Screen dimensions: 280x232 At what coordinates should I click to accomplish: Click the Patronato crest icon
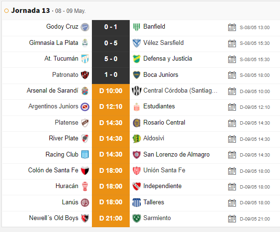(x=85, y=75)
